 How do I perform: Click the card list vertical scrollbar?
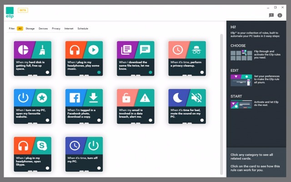(221, 91)
